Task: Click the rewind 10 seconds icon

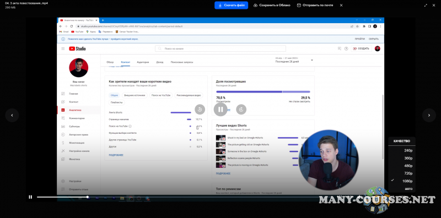Action: [x=200, y=110]
